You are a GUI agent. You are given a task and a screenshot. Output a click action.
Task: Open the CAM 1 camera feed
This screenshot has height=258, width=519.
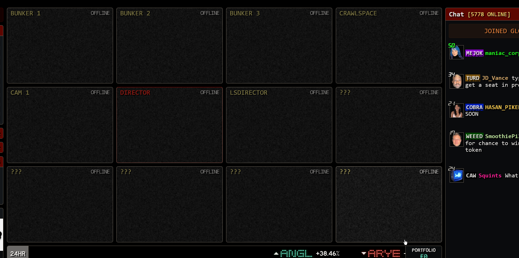click(x=60, y=125)
